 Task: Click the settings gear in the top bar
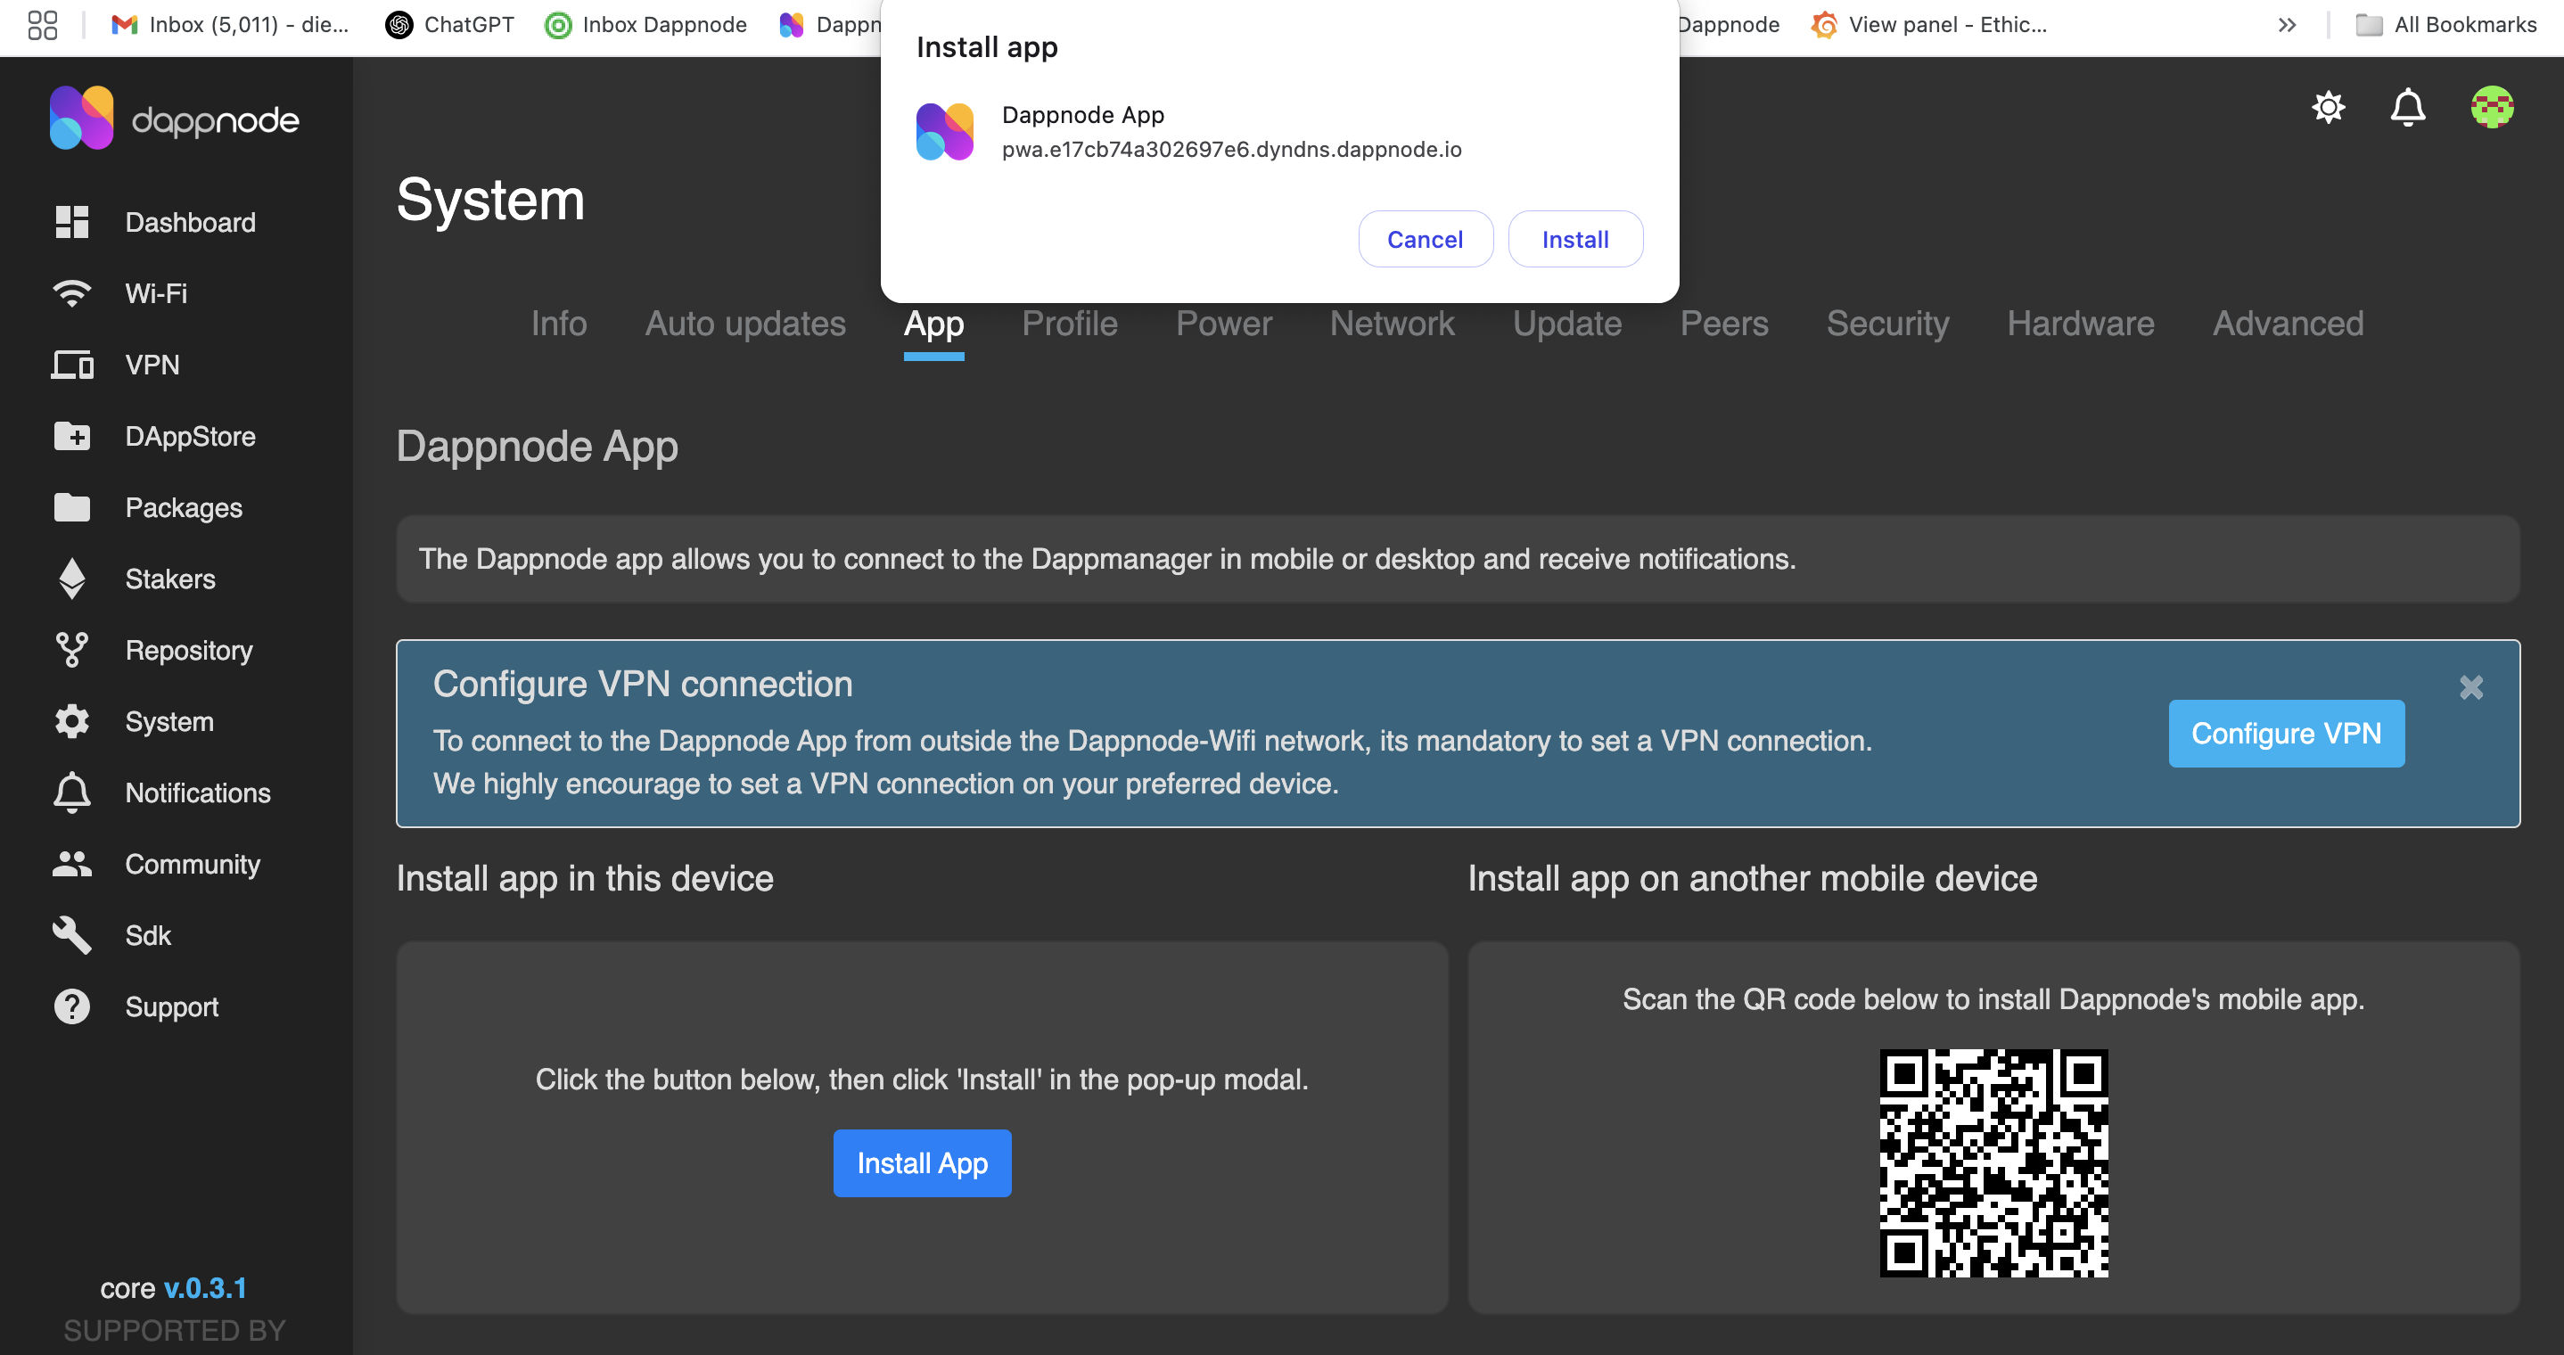[2328, 108]
